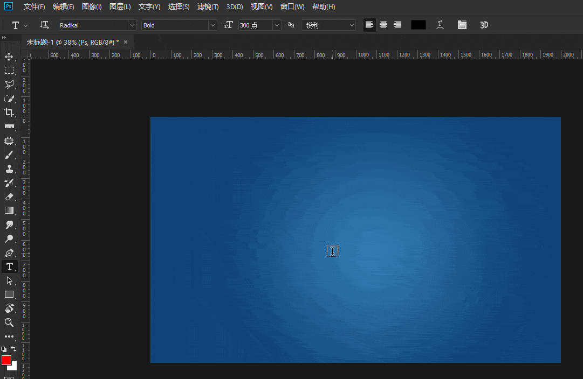Open the 3D(D) menu

[235, 6]
